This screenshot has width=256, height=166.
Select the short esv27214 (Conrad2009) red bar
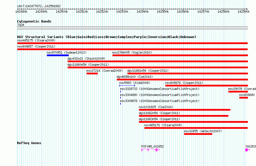92,73
